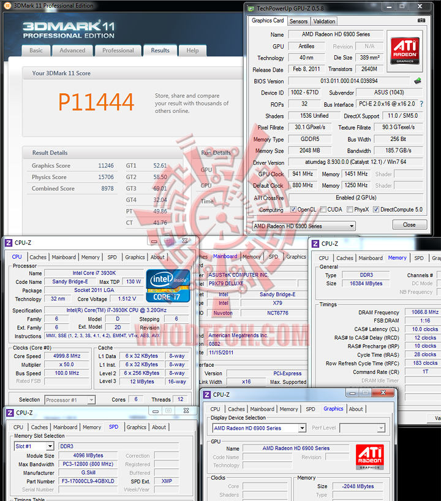Click the Specification i7-3930K CPU @ 3.20GHz field

pos(116,310)
